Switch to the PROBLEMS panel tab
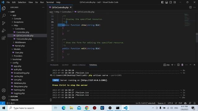 (x=54, y=65)
